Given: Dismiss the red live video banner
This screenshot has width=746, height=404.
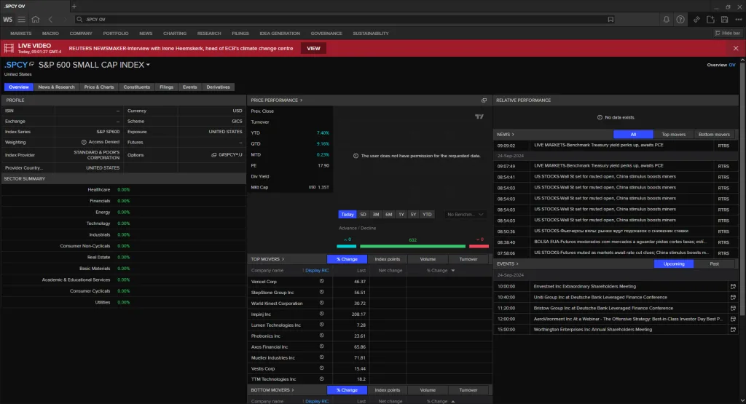Looking at the screenshot, I should 736,49.
